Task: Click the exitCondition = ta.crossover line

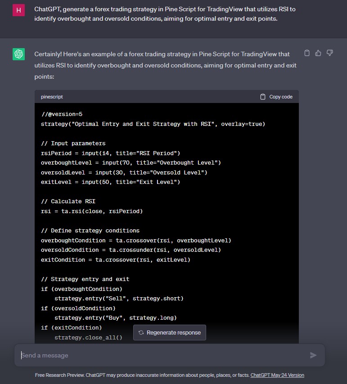Action: point(115,259)
